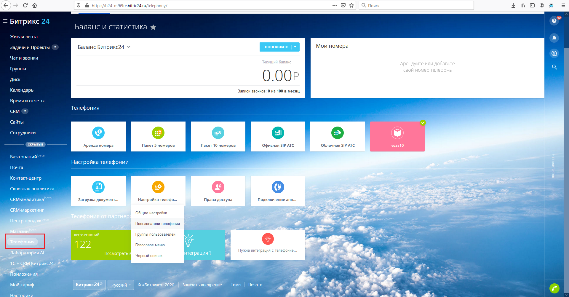Open Календарь in sidebar

[22, 90]
